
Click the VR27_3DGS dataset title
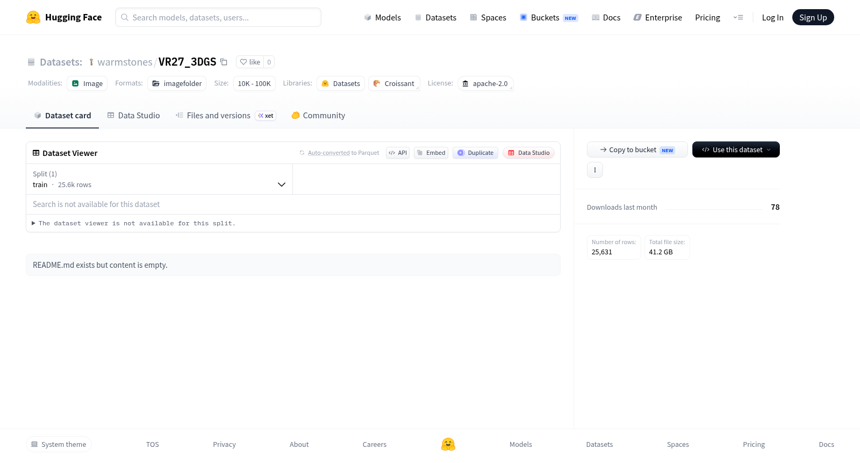187,62
